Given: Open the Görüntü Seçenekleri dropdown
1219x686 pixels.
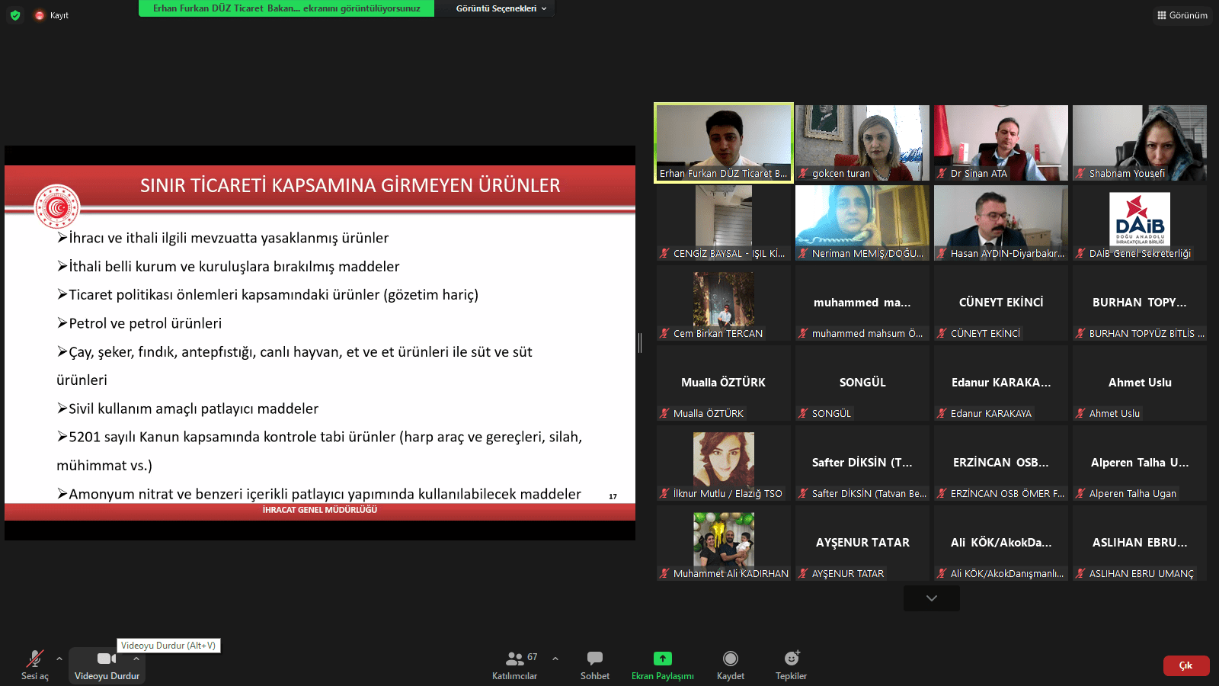Looking at the screenshot, I should (501, 8).
